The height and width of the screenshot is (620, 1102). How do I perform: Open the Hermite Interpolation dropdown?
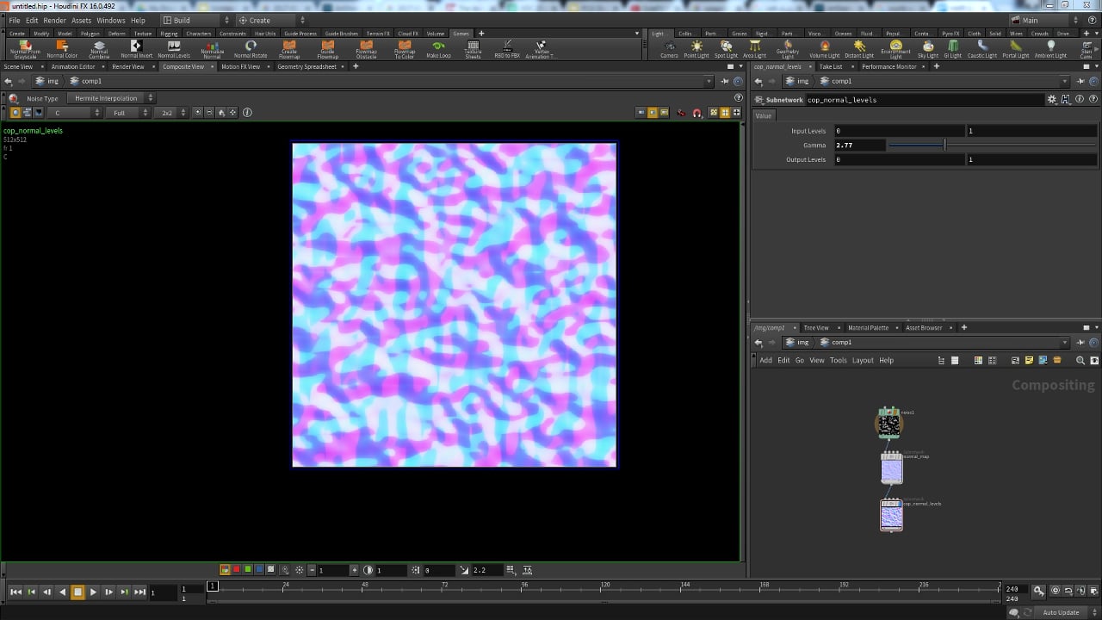pyautogui.click(x=112, y=98)
